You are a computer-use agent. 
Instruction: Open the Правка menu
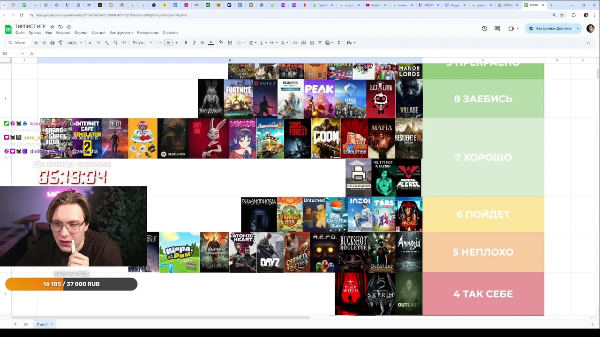pos(35,33)
